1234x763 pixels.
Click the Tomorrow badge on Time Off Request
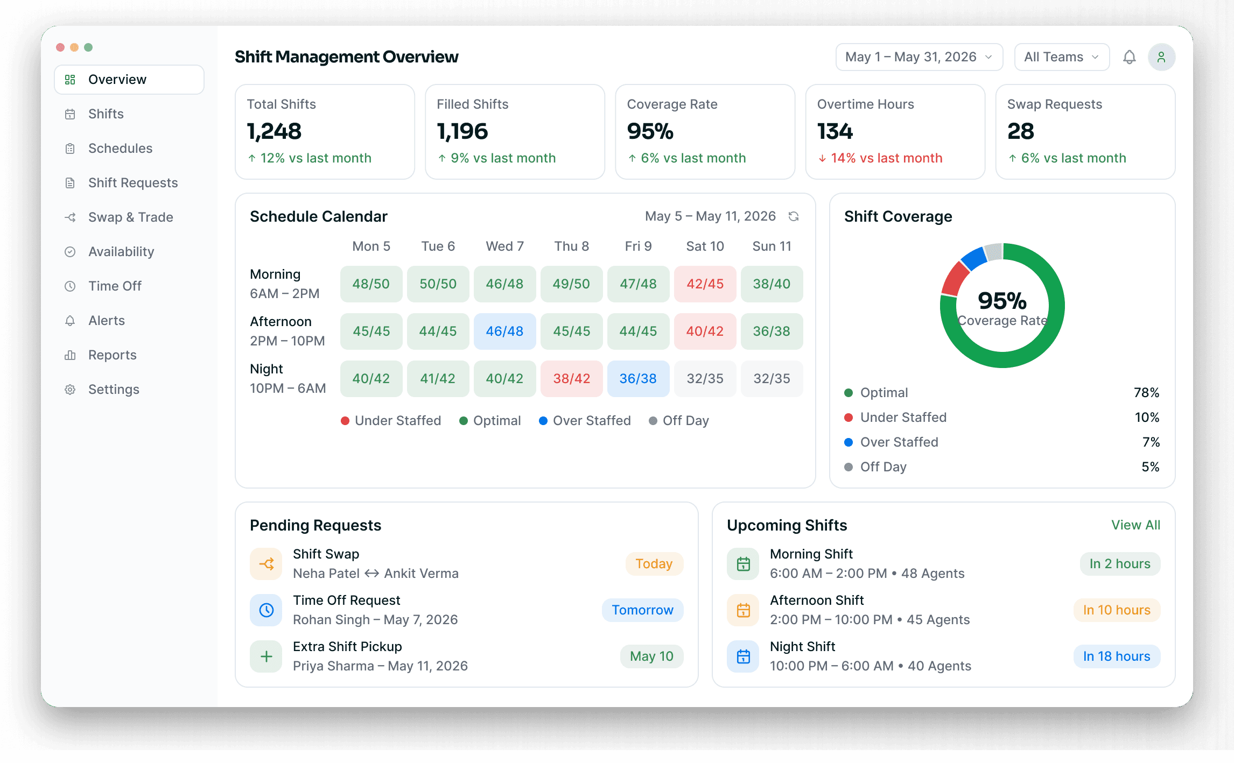click(642, 610)
